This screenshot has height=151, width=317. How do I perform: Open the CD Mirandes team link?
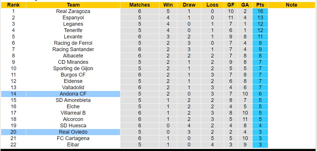point(73,62)
